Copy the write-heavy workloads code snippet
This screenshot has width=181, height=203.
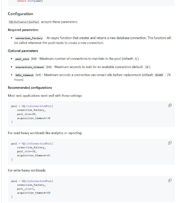pyautogui.click(x=170, y=180)
